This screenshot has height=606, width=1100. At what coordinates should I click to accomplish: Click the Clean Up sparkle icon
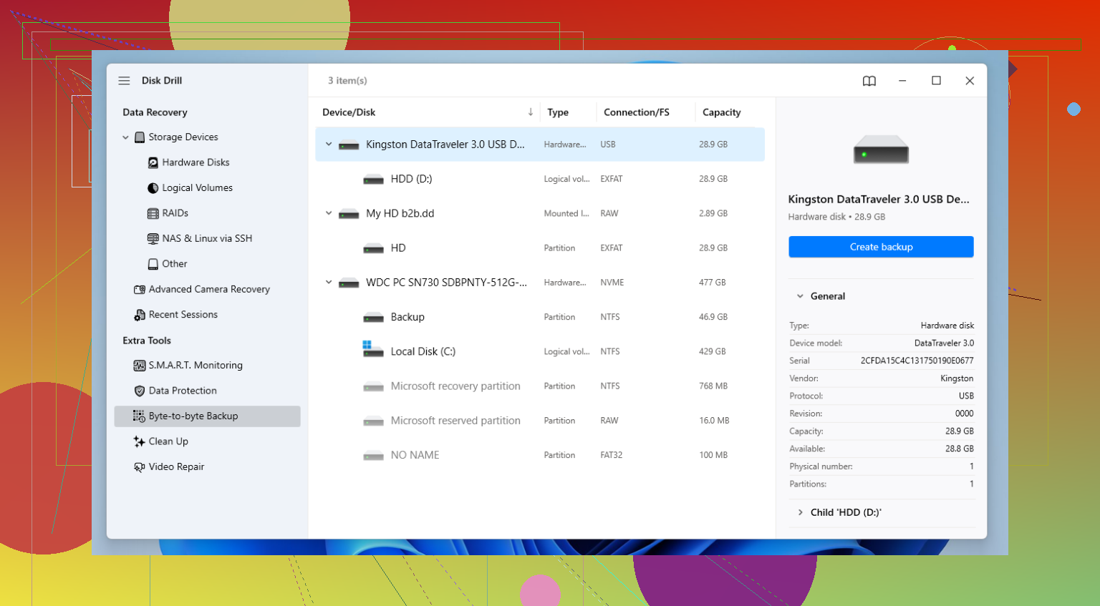[140, 441]
